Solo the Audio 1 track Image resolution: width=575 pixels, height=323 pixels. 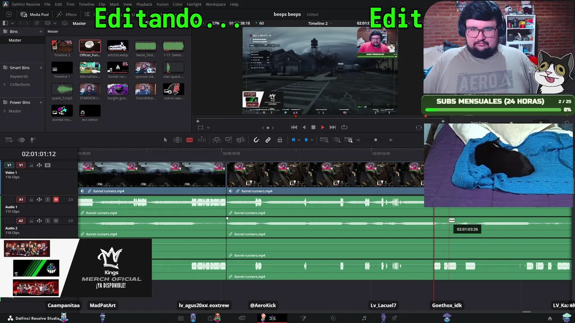(x=48, y=200)
